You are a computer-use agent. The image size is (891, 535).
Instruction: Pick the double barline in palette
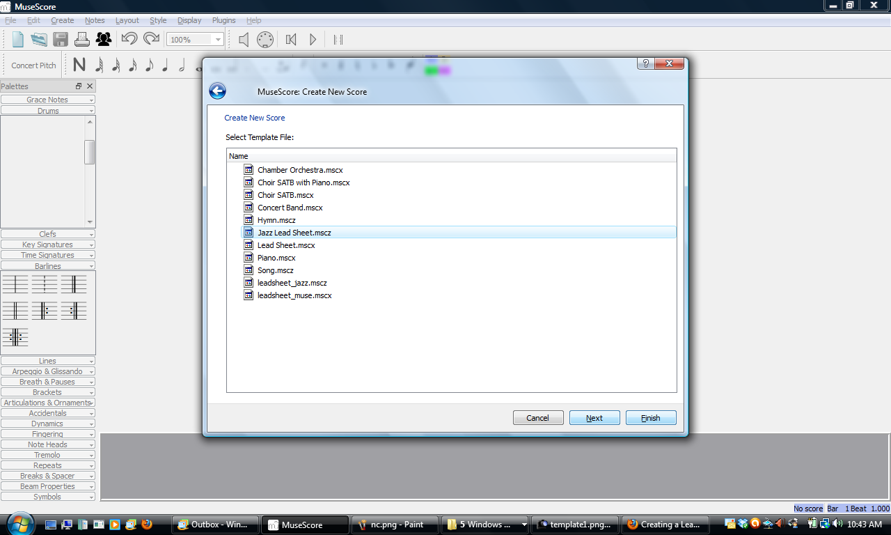(15, 311)
